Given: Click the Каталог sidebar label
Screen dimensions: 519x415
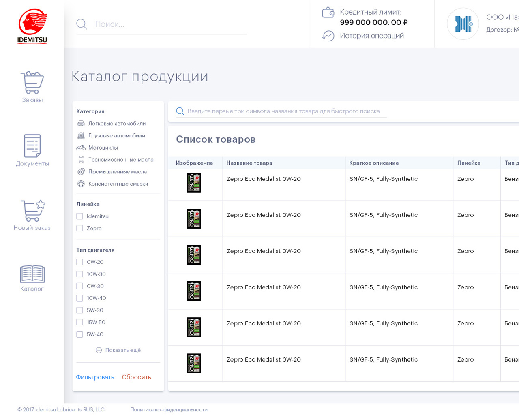Looking at the screenshot, I should click(32, 289).
